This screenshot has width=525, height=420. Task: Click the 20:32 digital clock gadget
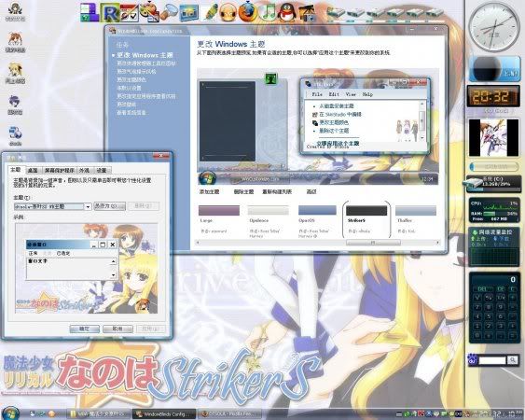[x=493, y=96]
